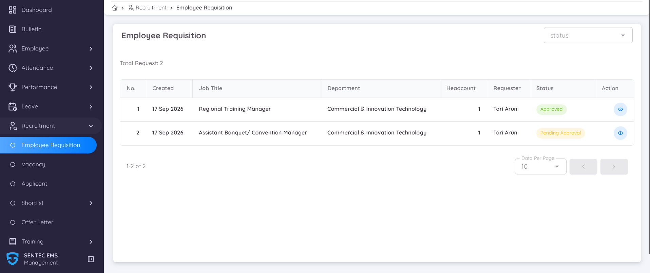
Task: Click the Bulletin newspaper icon
Action: click(13, 29)
